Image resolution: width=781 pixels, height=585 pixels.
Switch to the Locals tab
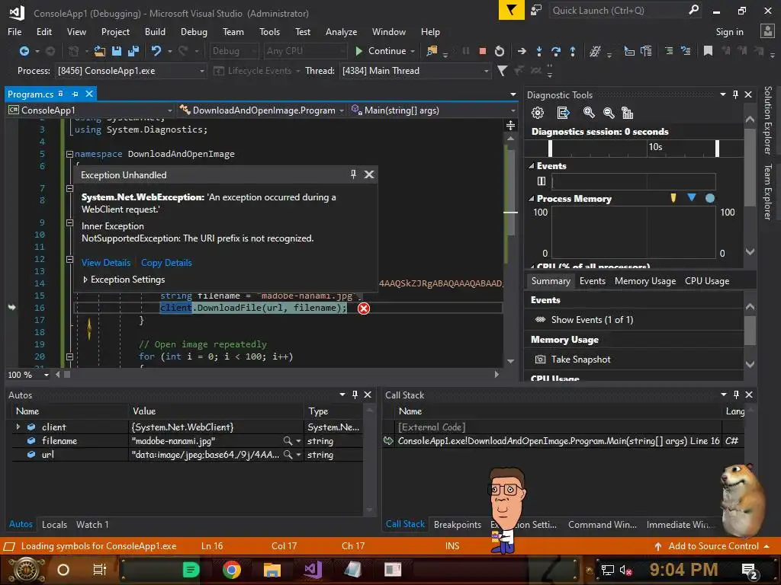pyautogui.click(x=54, y=524)
